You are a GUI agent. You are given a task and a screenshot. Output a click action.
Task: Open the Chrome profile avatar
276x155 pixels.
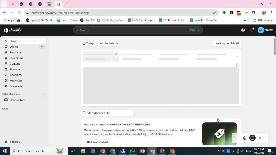click(264, 13)
